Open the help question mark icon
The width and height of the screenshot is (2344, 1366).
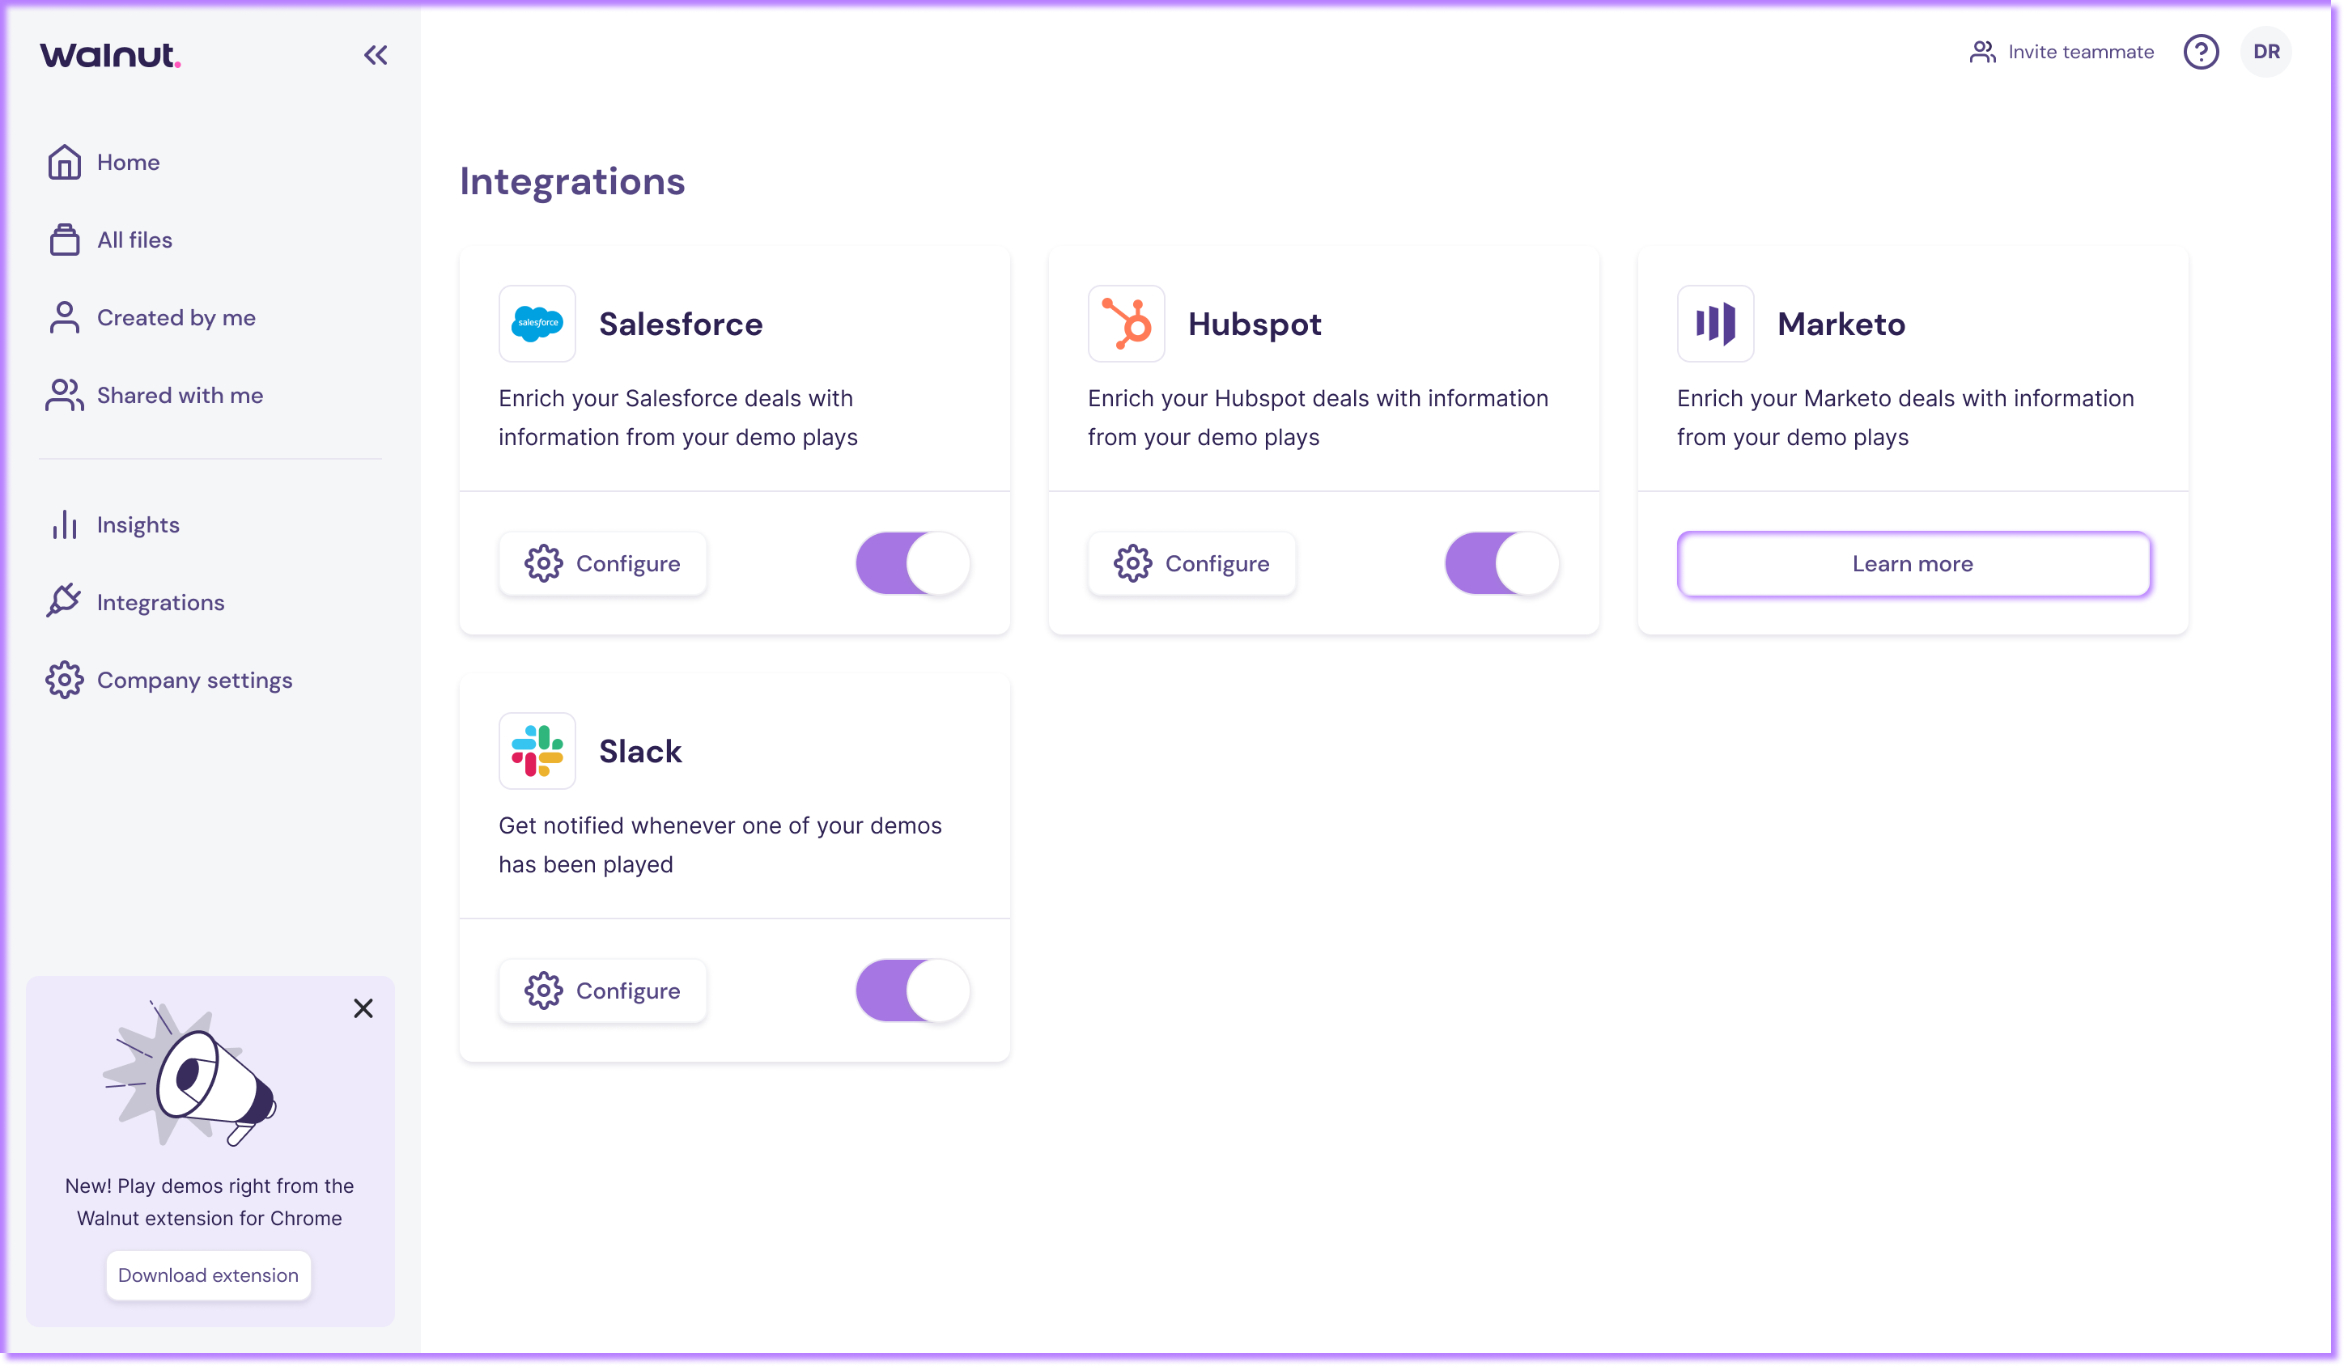(2201, 52)
